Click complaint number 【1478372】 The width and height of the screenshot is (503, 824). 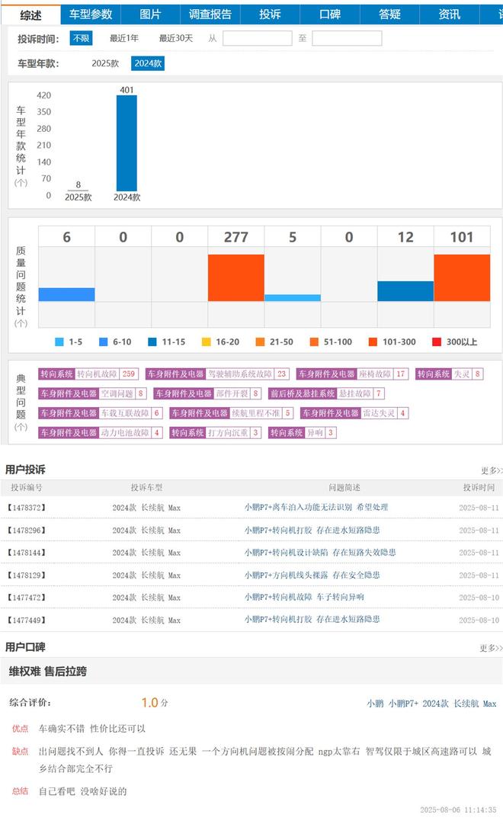[x=27, y=508]
